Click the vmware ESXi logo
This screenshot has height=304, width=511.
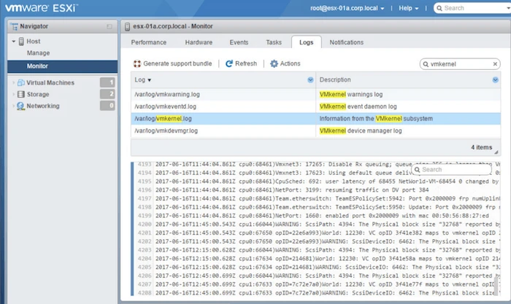click(x=41, y=8)
